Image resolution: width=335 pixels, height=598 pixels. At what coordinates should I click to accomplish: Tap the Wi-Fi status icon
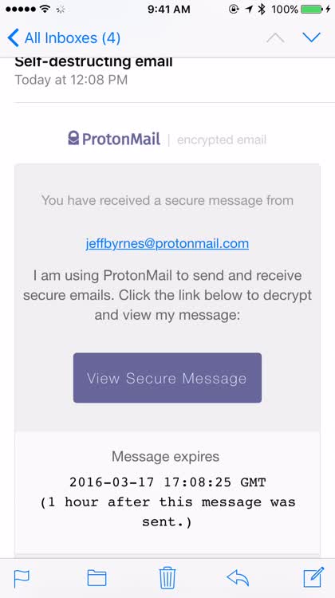(45, 9)
